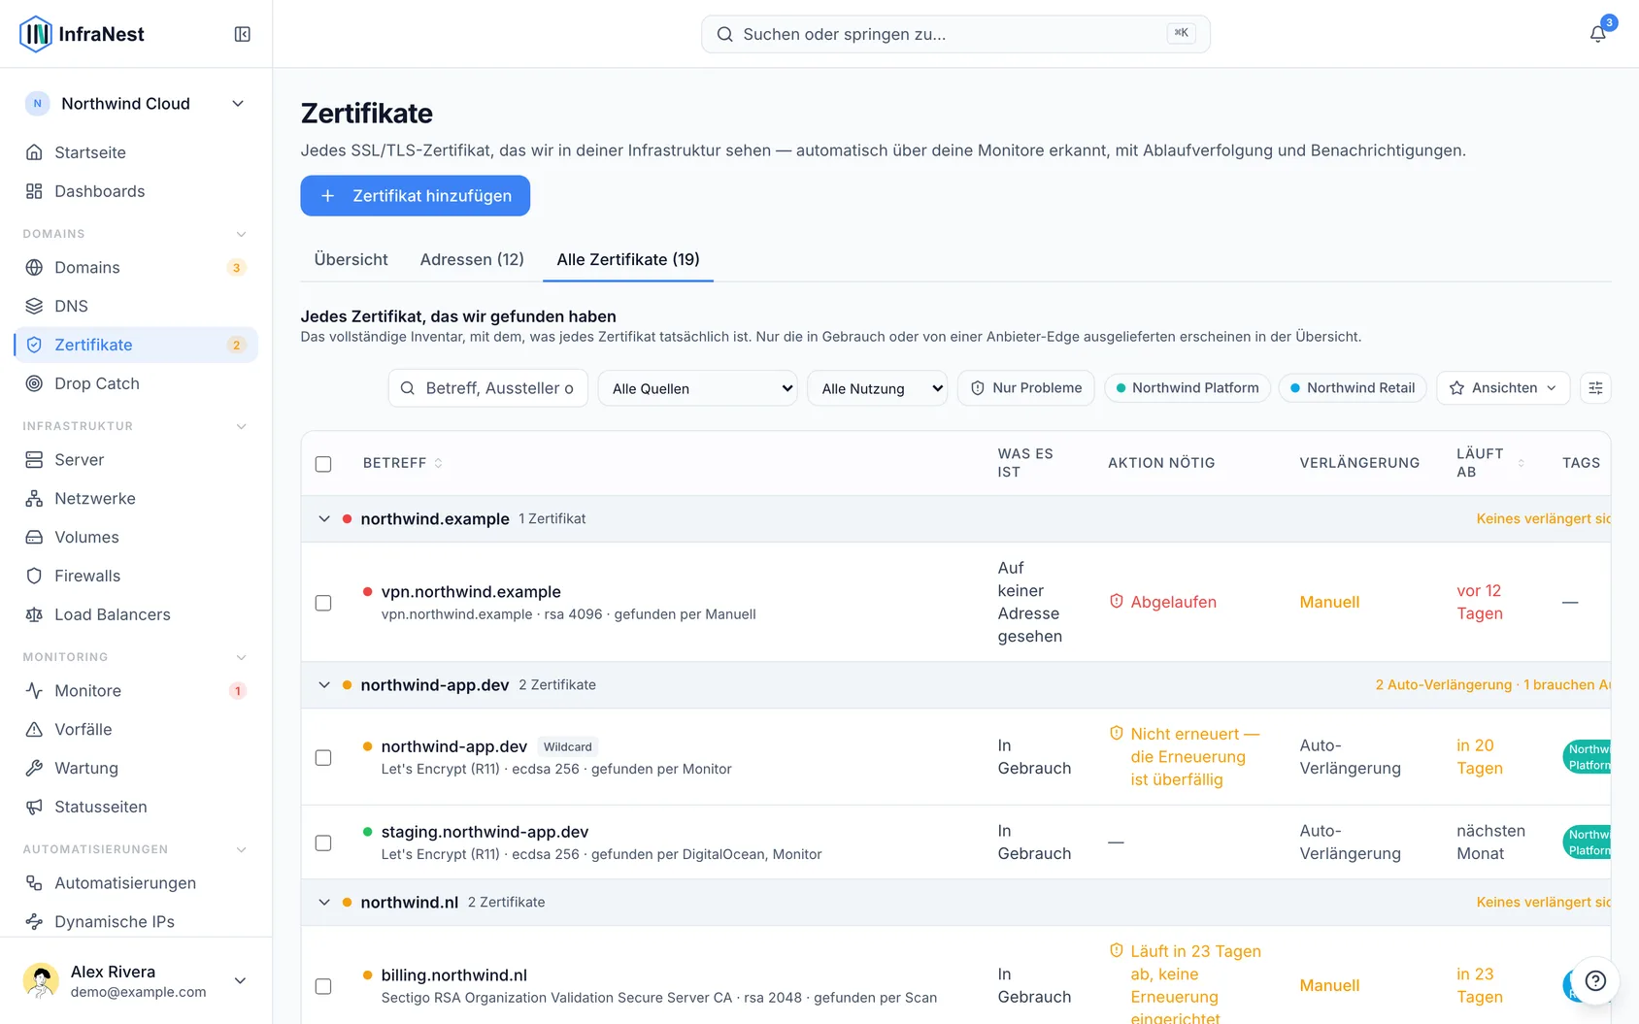Check the billing.northwind.nl row checkbox
1639x1024 pixels.
[x=323, y=986]
